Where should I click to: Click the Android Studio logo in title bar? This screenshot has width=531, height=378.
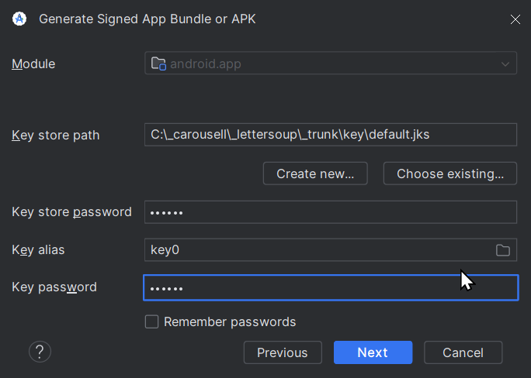pos(19,19)
